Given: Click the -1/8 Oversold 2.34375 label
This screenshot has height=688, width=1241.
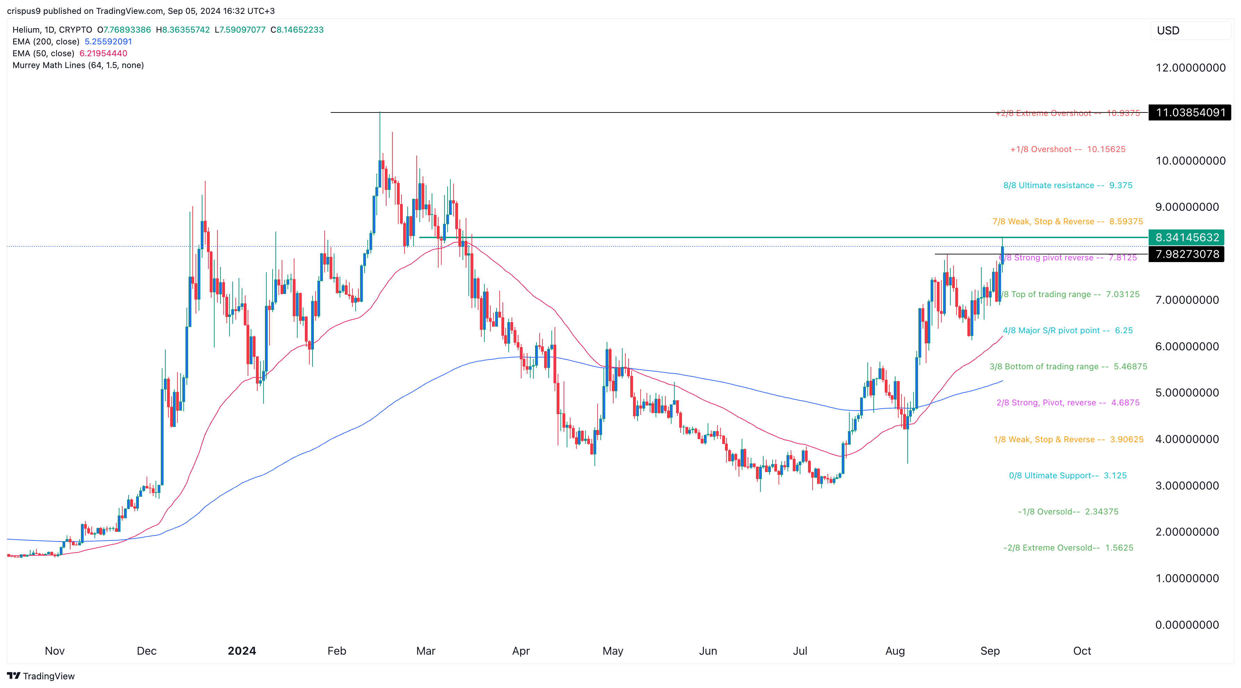Looking at the screenshot, I should 1068,512.
